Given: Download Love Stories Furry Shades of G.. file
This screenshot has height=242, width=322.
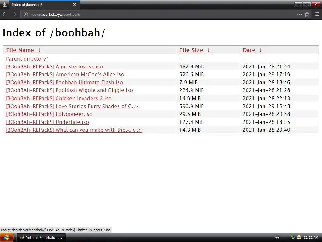Looking at the screenshot, I should [72, 106].
